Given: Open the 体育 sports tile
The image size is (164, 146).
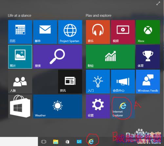Looking at the screenshot, I should click(x=148, y=57).
